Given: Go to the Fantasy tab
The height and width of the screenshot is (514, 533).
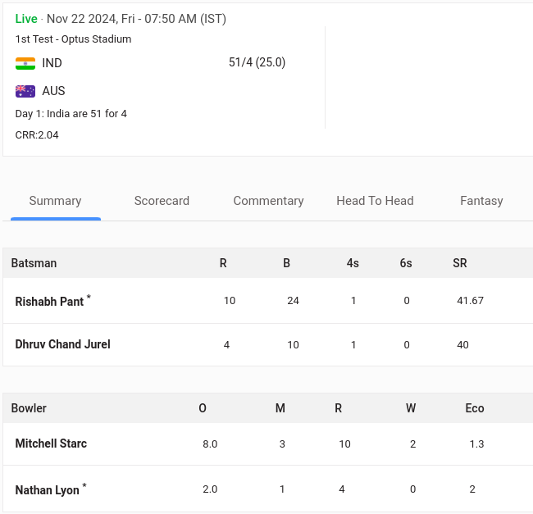Looking at the screenshot, I should 481,201.
